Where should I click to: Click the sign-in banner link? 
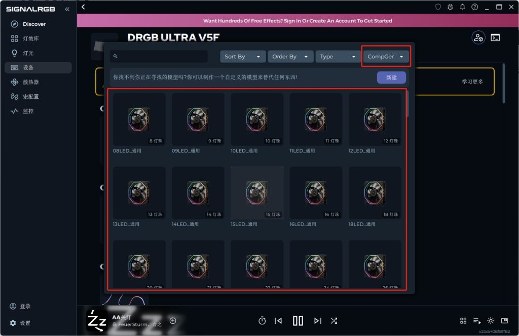pos(298,20)
